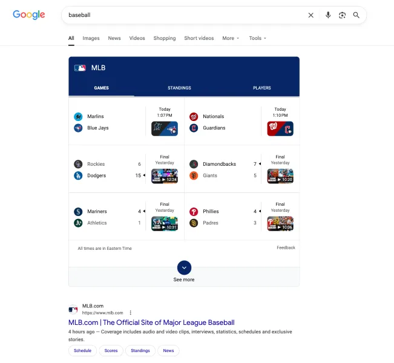Switch to the STANDINGS tab
Viewport: 394px width, 363px height.
point(179,88)
